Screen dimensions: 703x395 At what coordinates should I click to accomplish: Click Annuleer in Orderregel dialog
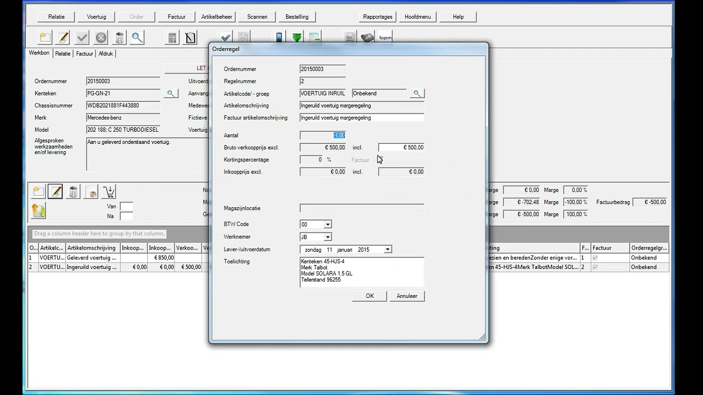tap(407, 296)
